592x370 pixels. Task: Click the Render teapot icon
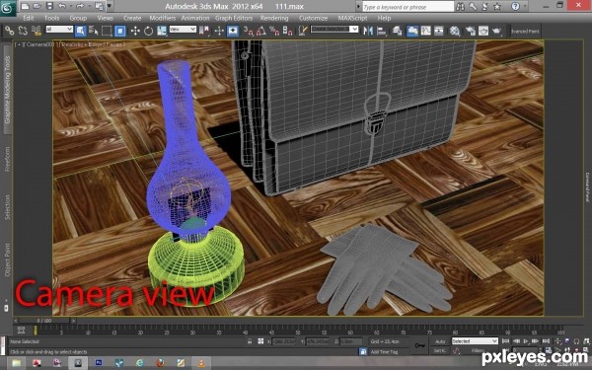497,31
